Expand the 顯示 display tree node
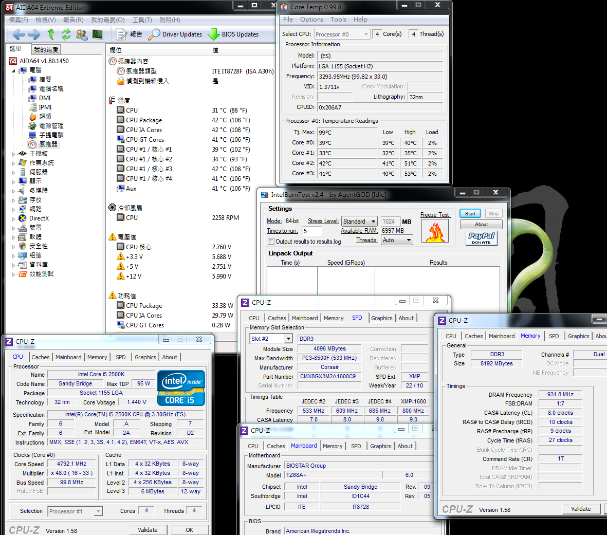 [13, 181]
